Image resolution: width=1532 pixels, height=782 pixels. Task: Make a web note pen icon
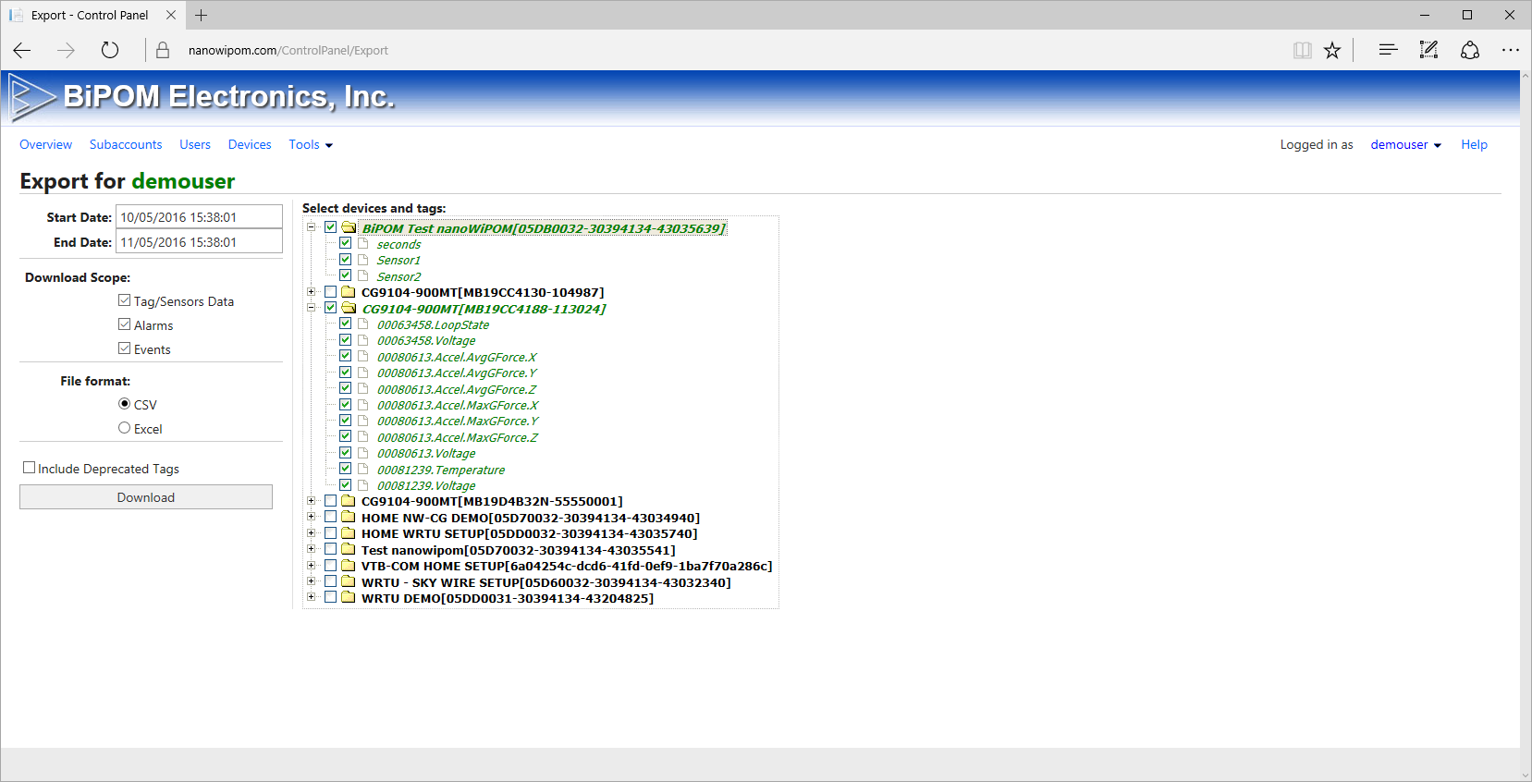pos(1428,50)
